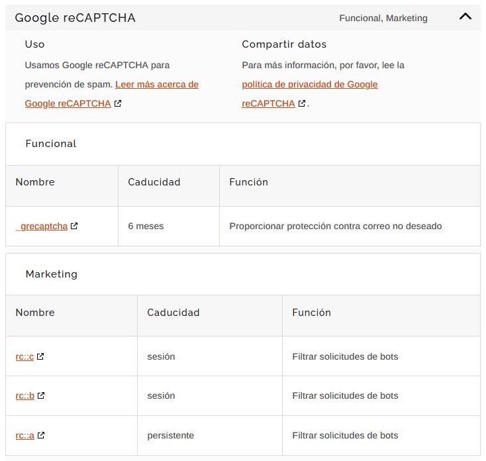Click the 'Funcional, Marketing' category label
The image size is (486, 461).
coord(383,19)
